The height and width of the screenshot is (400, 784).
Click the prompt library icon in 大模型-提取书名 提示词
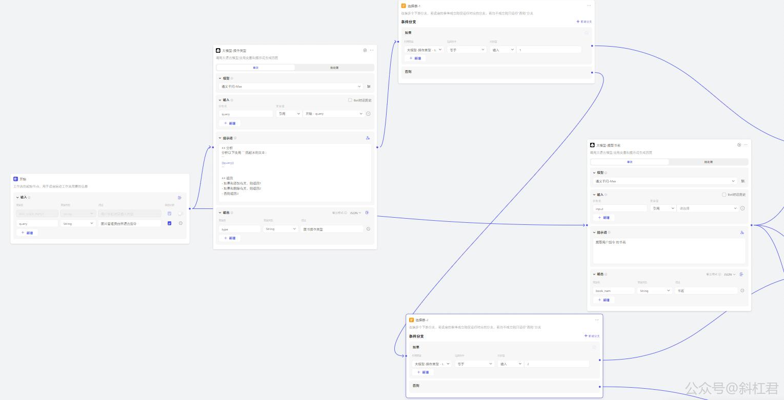click(x=742, y=233)
